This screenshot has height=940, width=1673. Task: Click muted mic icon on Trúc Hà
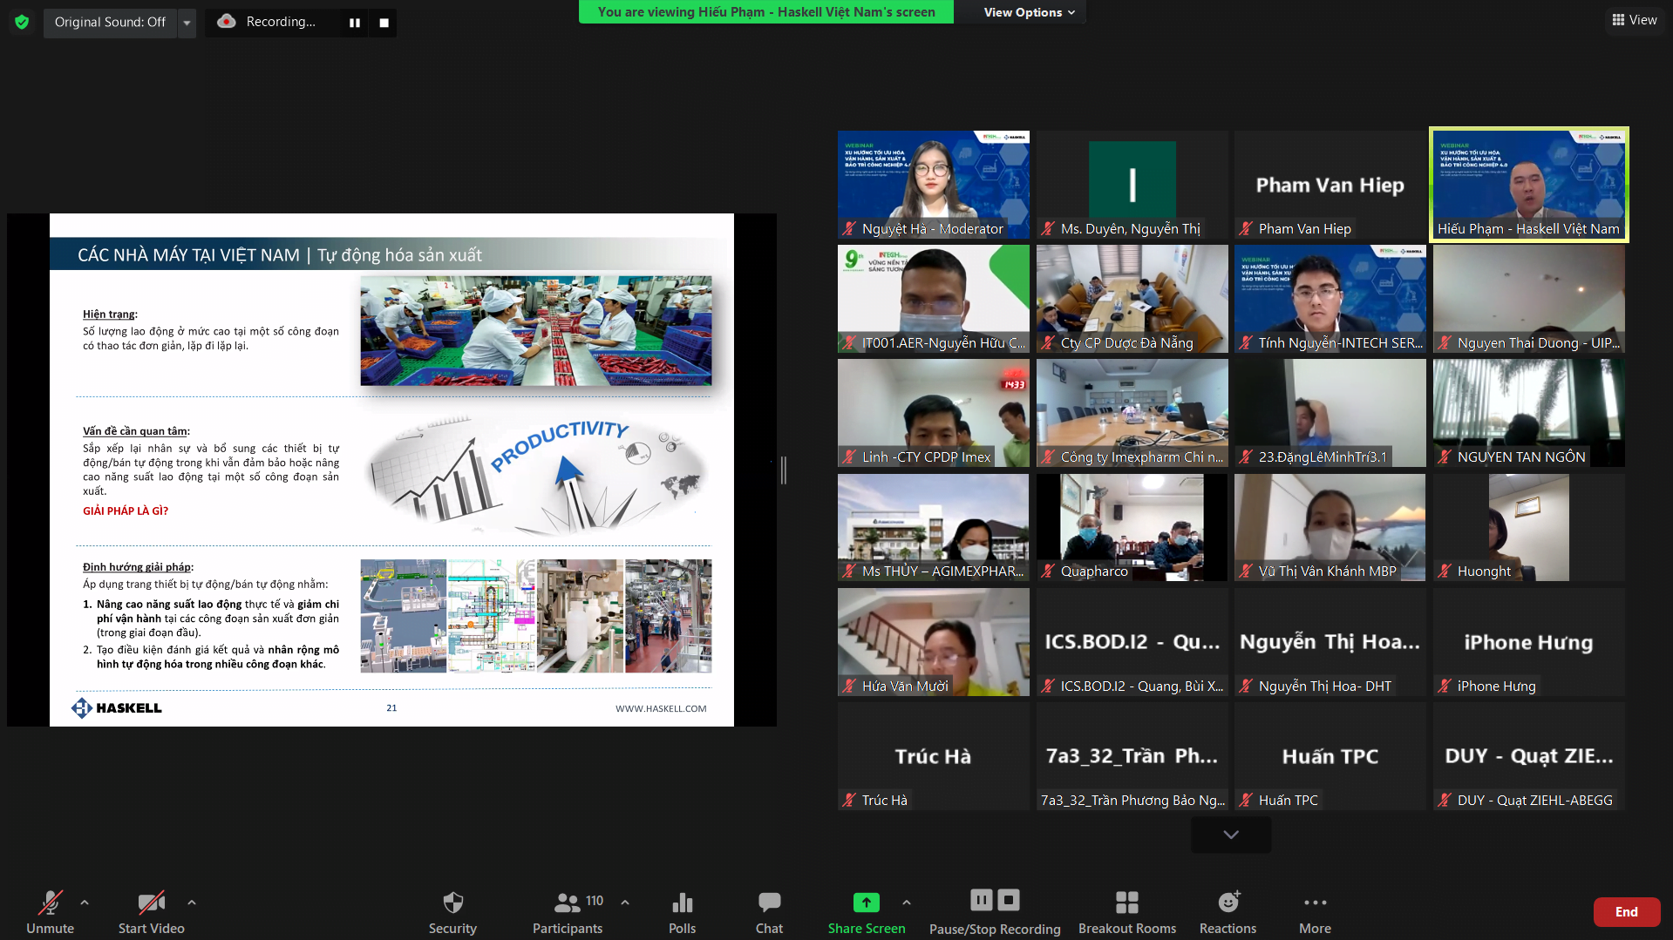click(x=849, y=800)
